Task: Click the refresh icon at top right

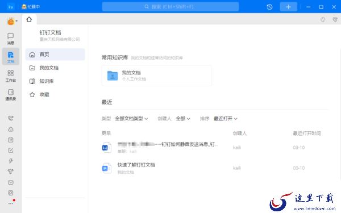Action: [323, 19]
